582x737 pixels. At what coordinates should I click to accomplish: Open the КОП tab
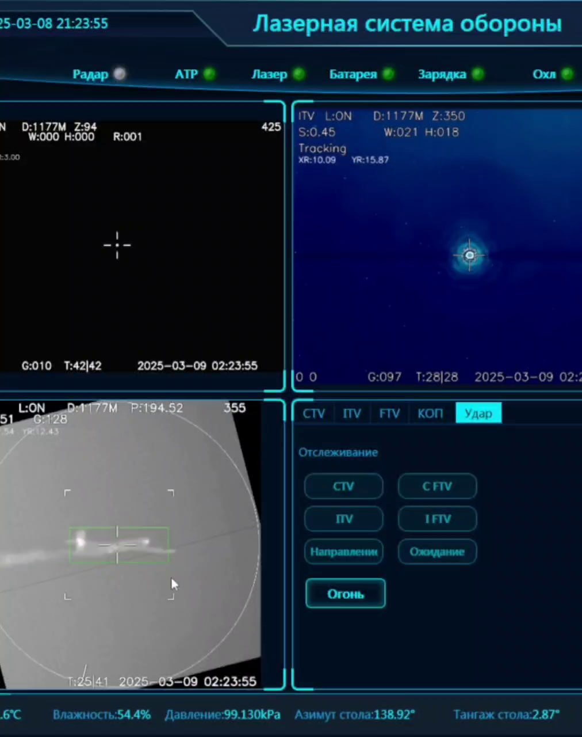pos(430,413)
